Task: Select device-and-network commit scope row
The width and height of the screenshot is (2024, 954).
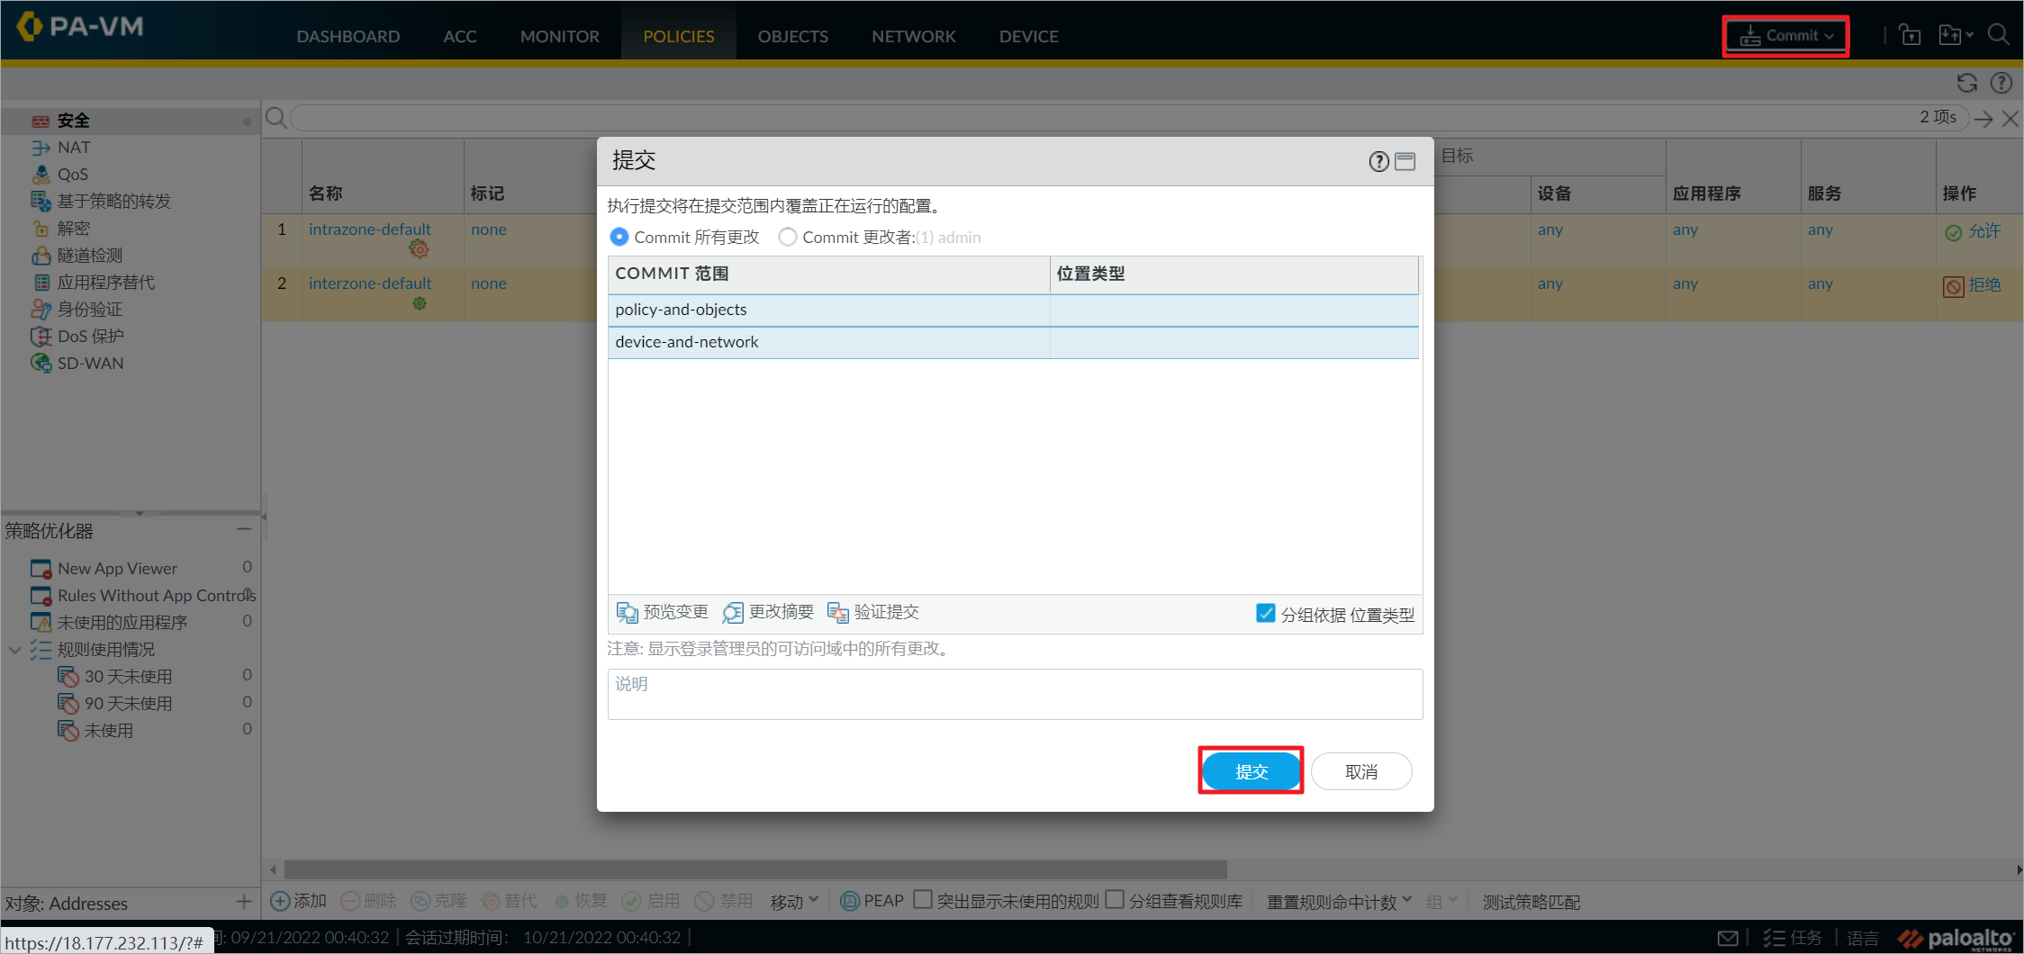Action: click(1013, 342)
